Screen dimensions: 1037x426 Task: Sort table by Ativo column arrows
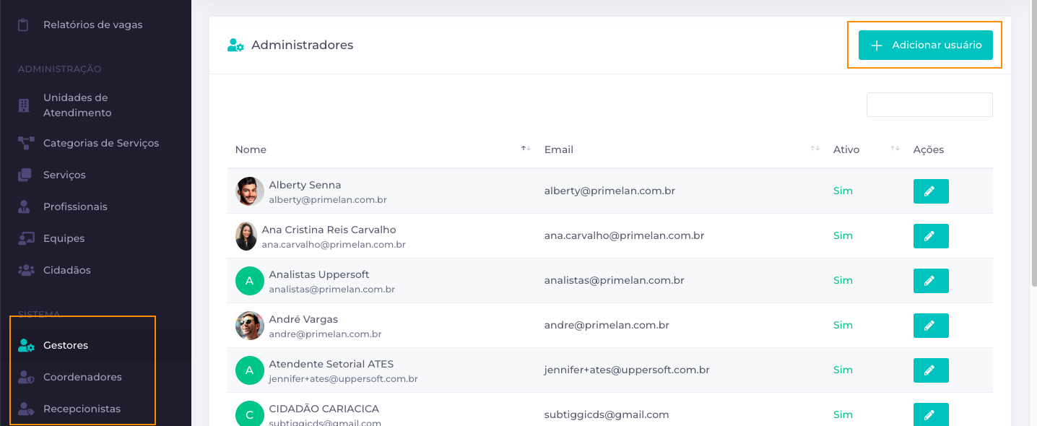[895, 149]
